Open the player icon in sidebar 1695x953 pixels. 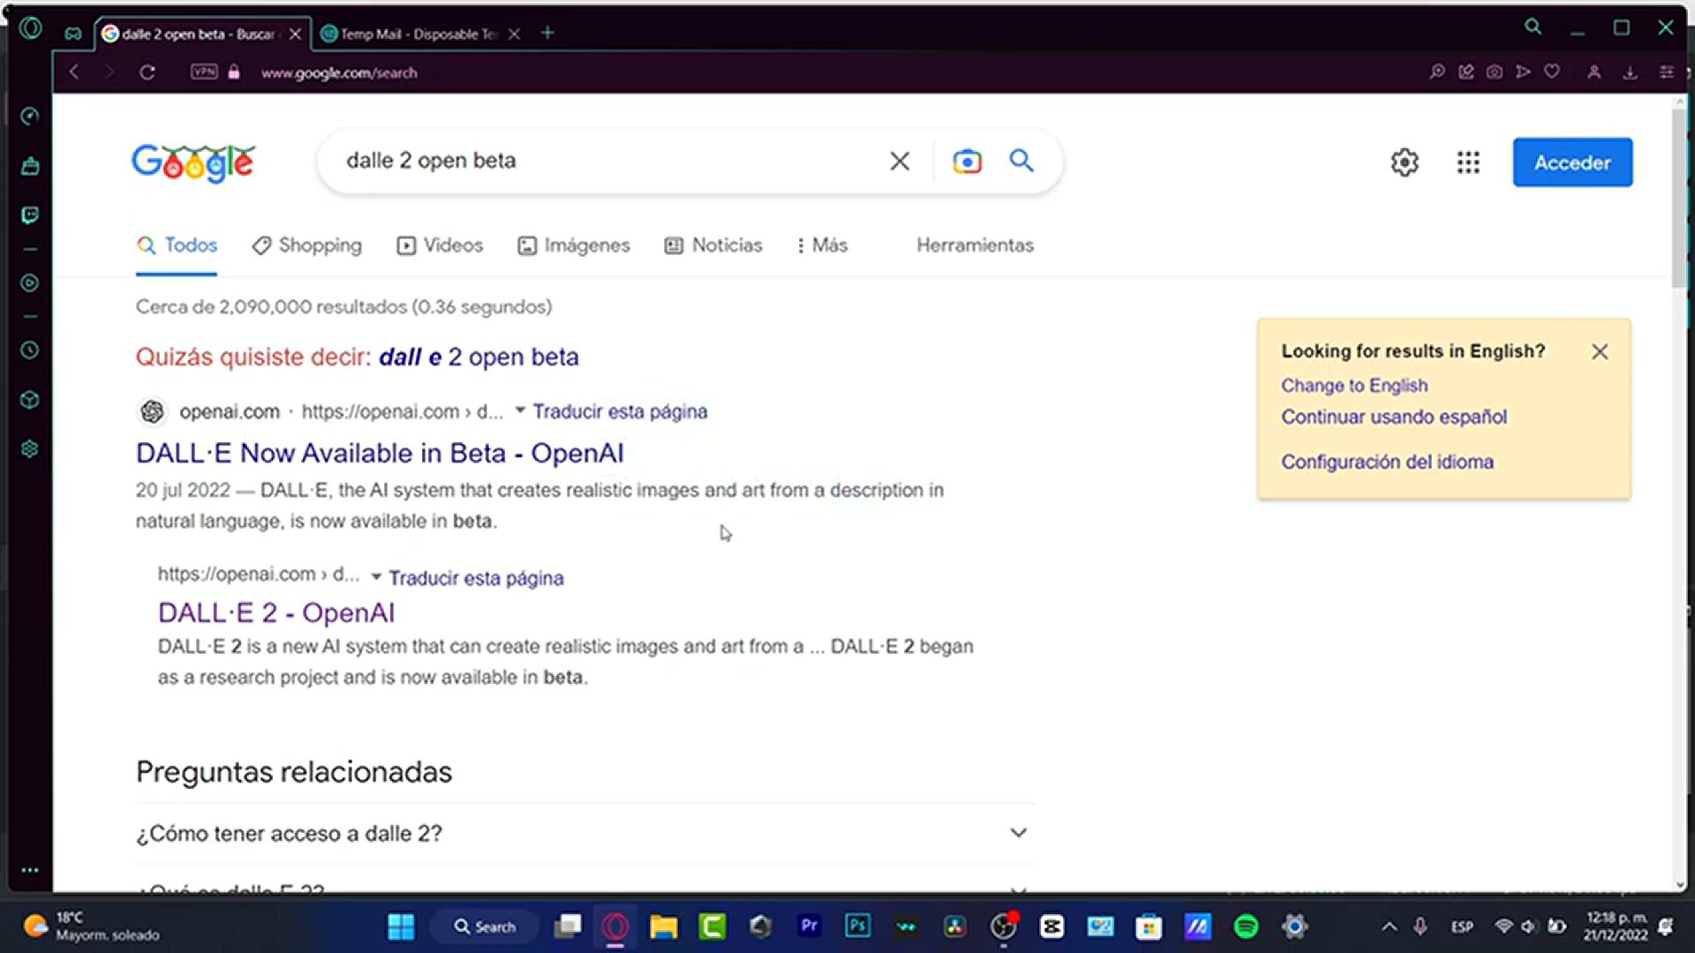30,283
